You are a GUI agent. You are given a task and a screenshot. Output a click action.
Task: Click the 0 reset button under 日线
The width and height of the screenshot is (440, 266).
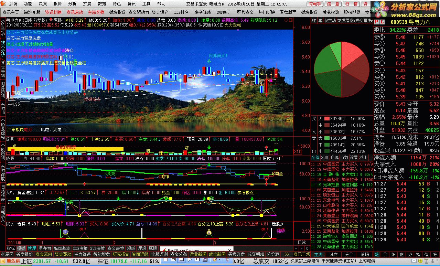[x=307, y=248]
